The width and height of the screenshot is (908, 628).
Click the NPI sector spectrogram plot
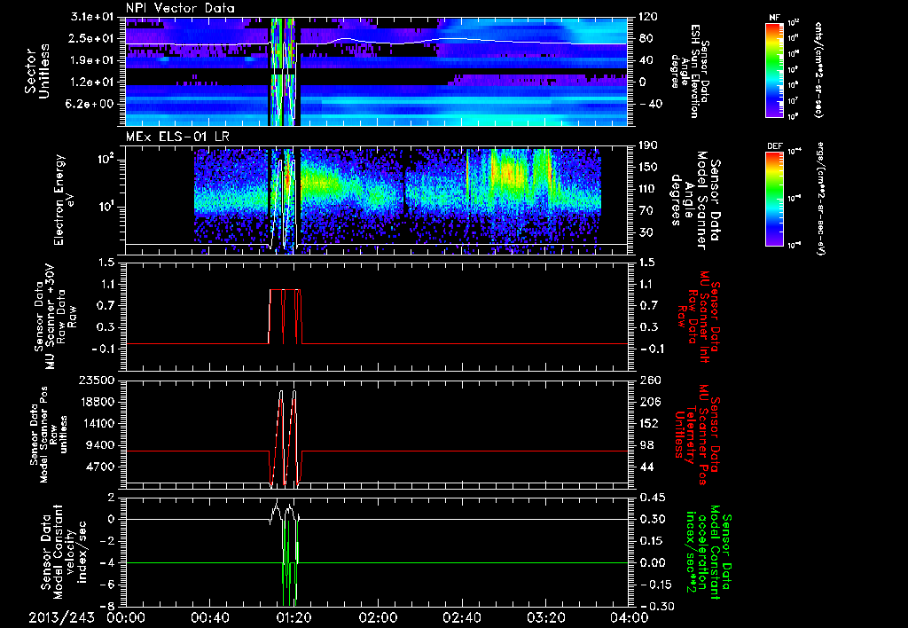coord(376,71)
